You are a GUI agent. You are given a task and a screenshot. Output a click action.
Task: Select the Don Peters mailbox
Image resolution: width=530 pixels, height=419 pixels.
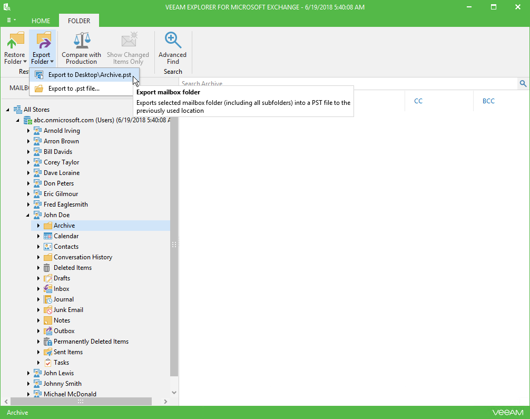(x=58, y=183)
